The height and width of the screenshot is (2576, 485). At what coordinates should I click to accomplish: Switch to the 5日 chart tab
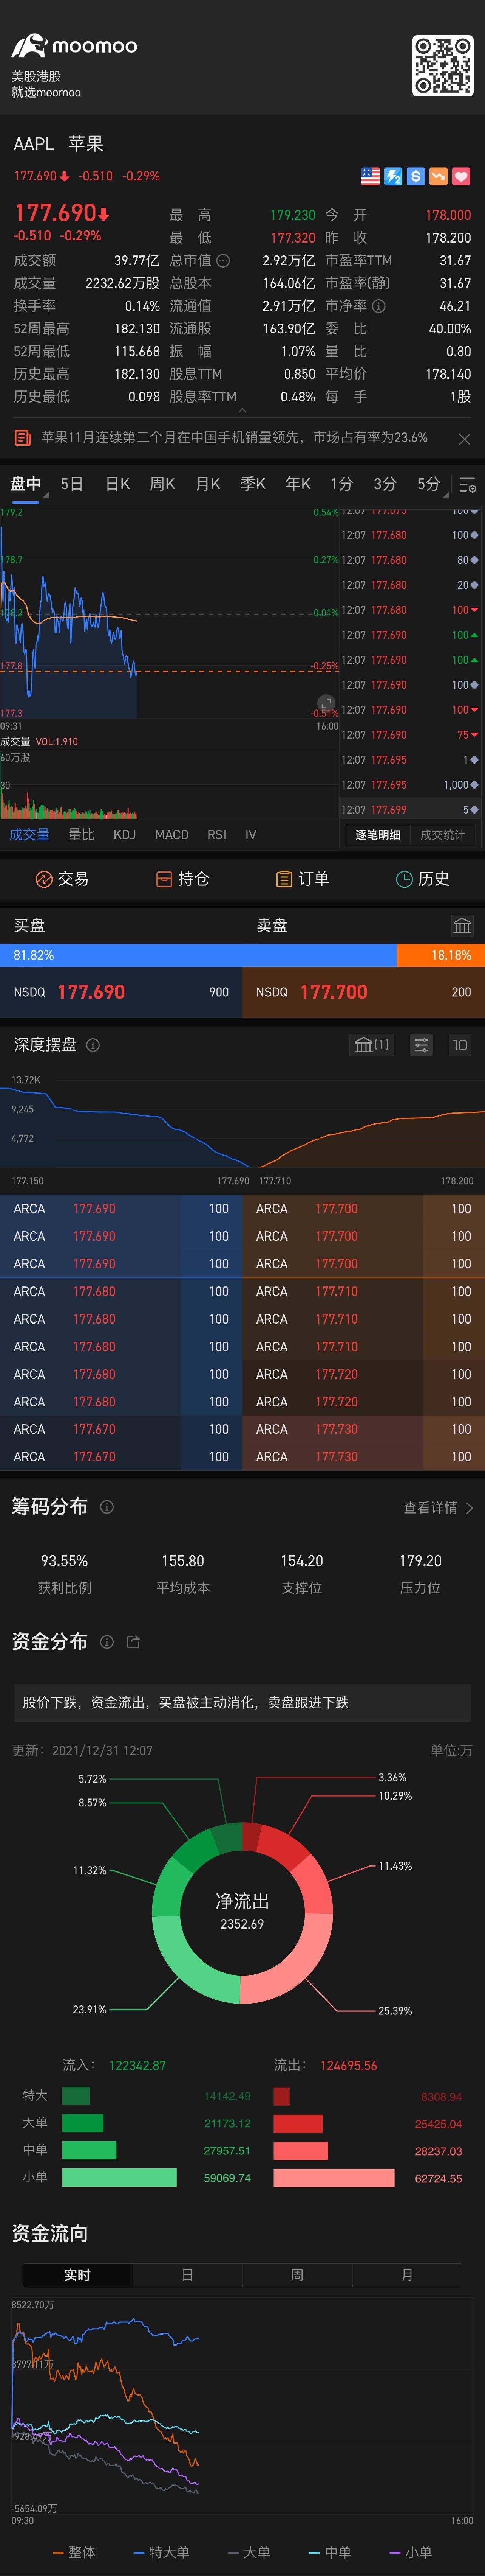point(72,484)
